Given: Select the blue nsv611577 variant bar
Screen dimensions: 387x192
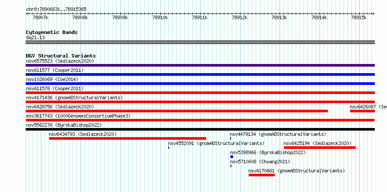Looking at the screenshot, I should [x=200, y=74].
